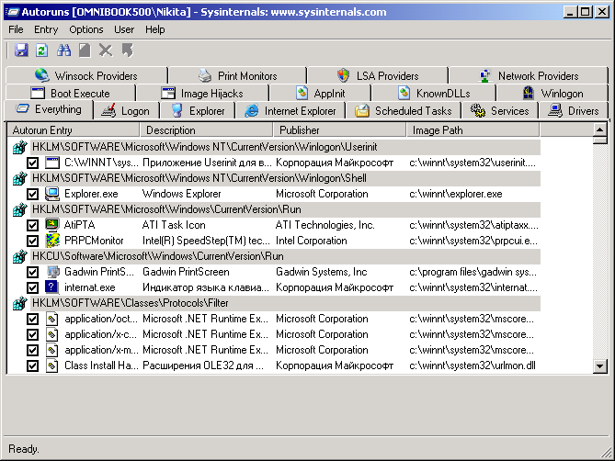Click the Explorer.exe computer icon
The image size is (615, 461).
pyautogui.click(x=52, y=194)
